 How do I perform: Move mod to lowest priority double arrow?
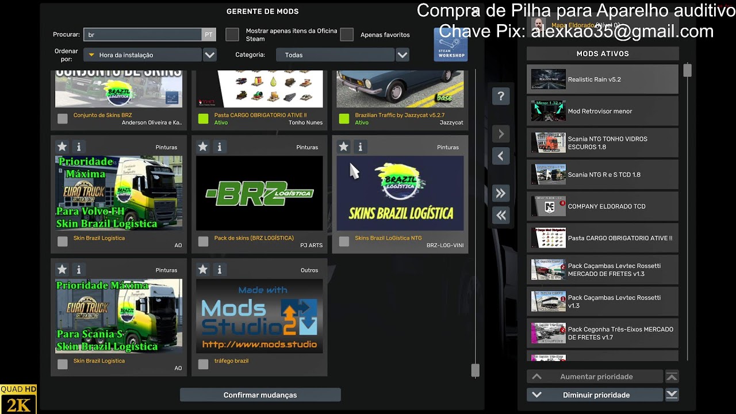(x=672, y=394)
